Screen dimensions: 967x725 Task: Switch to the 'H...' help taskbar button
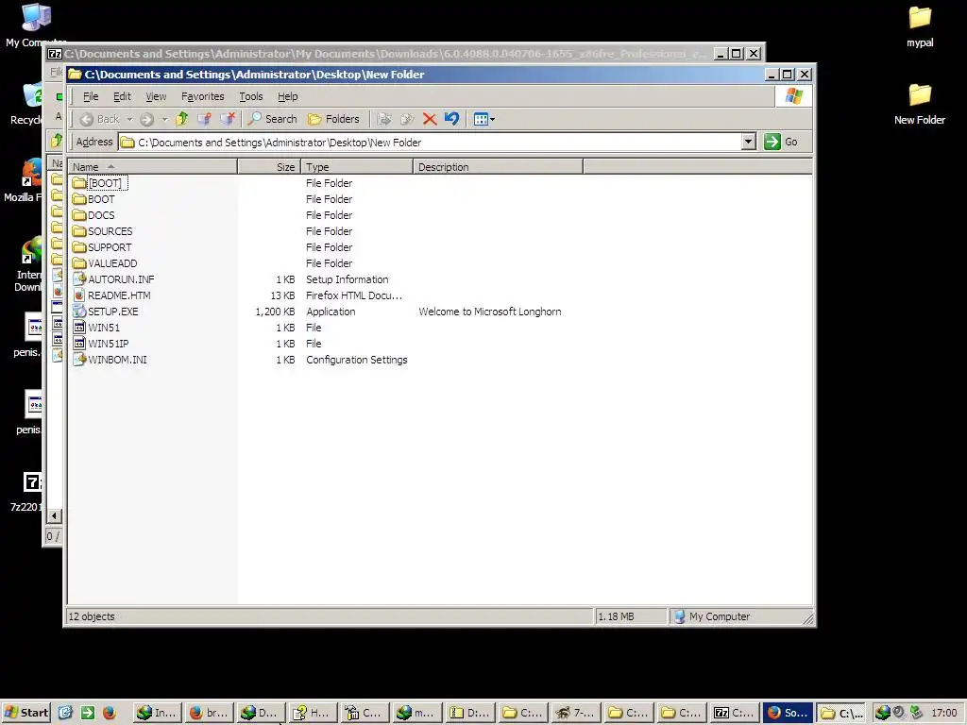(313, 713)
